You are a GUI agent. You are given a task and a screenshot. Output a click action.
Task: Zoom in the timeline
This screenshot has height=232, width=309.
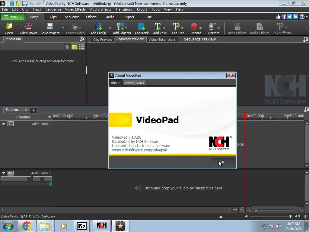[301, 210]
